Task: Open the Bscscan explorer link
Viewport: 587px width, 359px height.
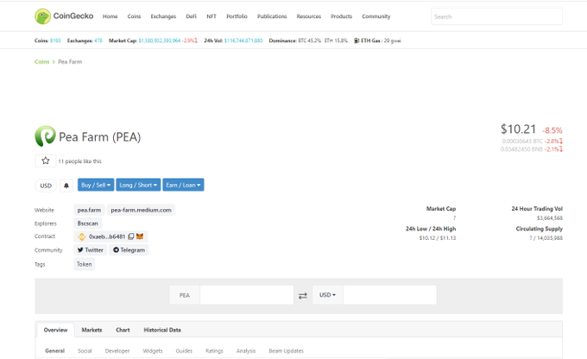Action: coord(87,224)
